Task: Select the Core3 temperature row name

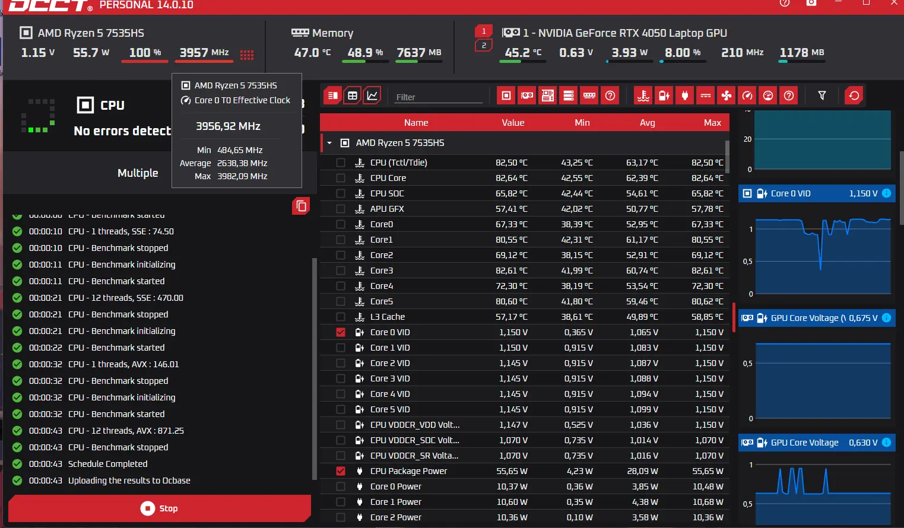Action: click(382, 271)
